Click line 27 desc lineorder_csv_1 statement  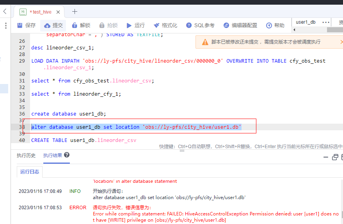62,48
